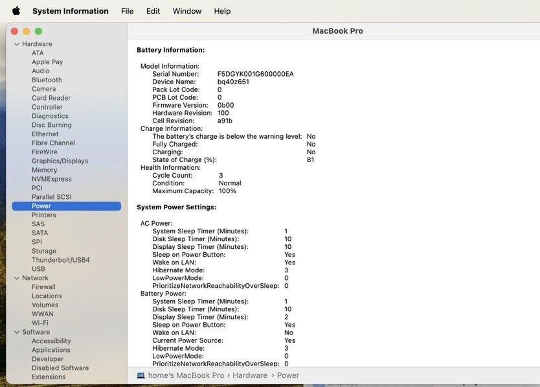This screenshot has height=387, width=540.
Task: Select Memory in the sidebar
Action: point(45,170)
